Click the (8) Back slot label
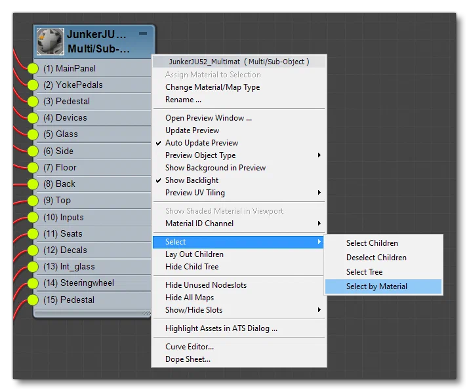Image resolution: width=469 pixels, height=392 pixels. [x=59, y=184]
